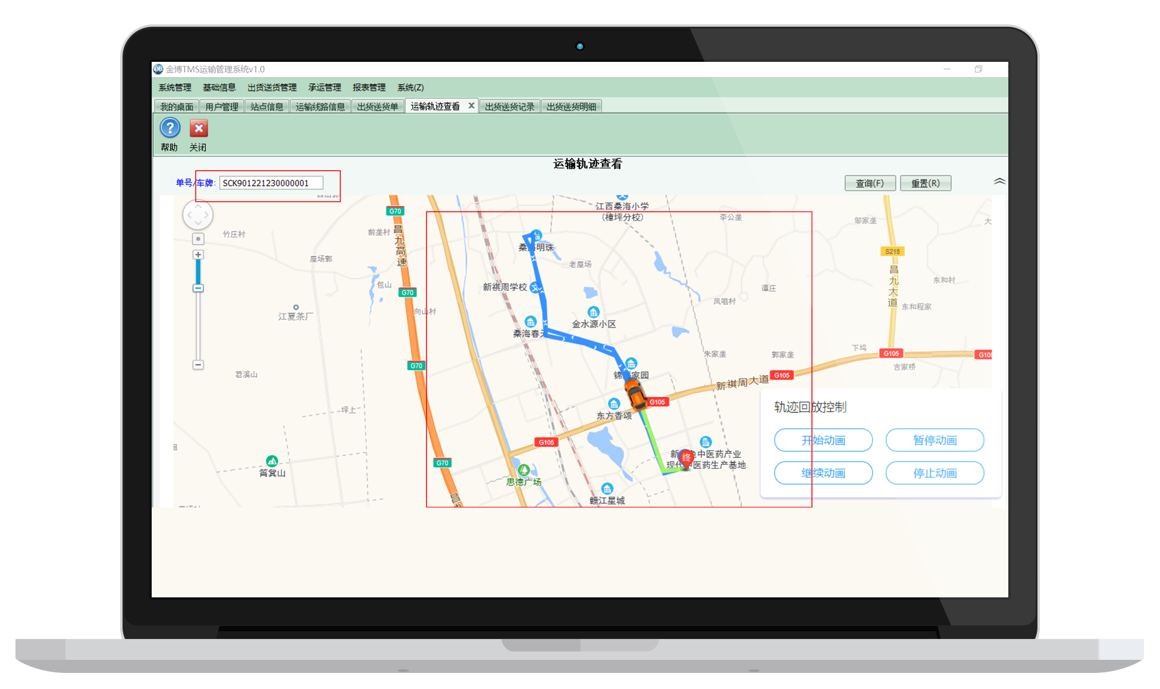Open the 报表管理 menu
Image resolution: width=1160 pixels, height=689 pixels.
pyautogui.click(x=369, y=87)
